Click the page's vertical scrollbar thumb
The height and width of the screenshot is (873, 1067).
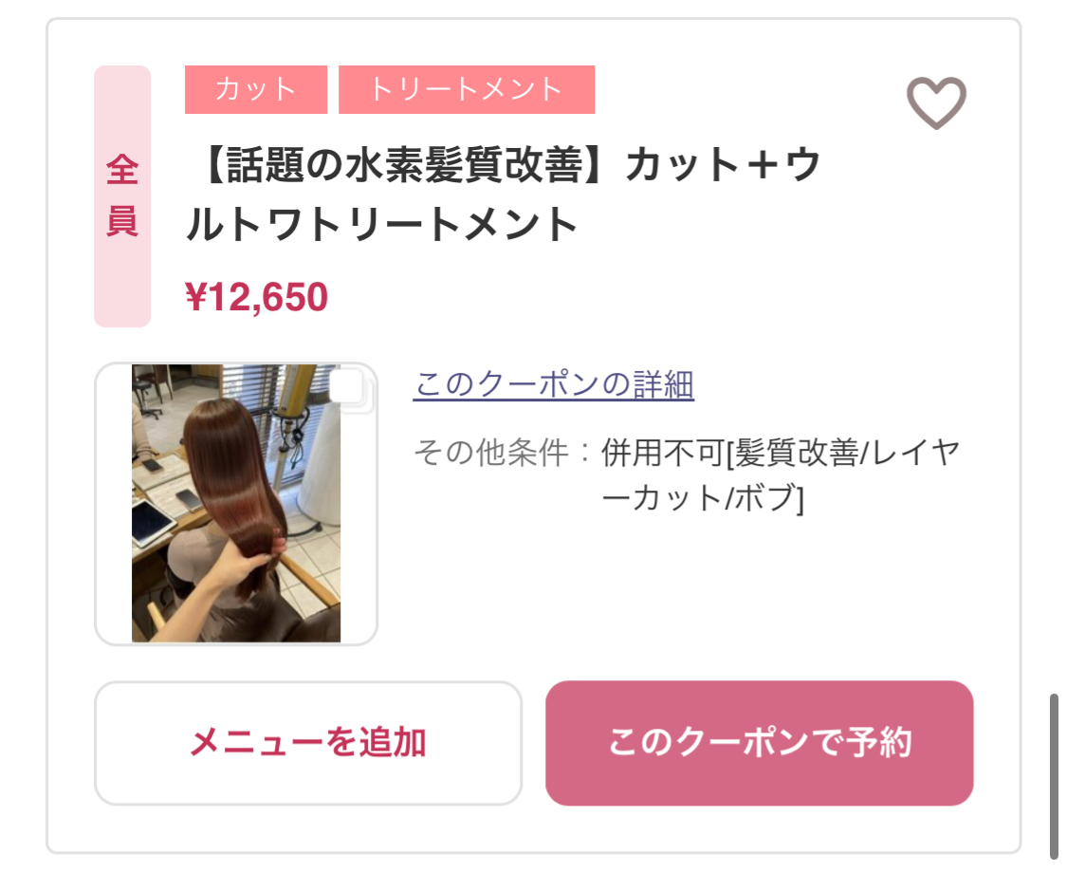(x=1054, y=776)
